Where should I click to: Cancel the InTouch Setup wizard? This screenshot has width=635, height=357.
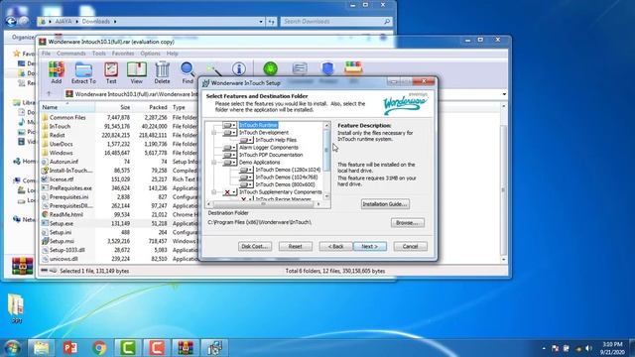click(410, 246)
